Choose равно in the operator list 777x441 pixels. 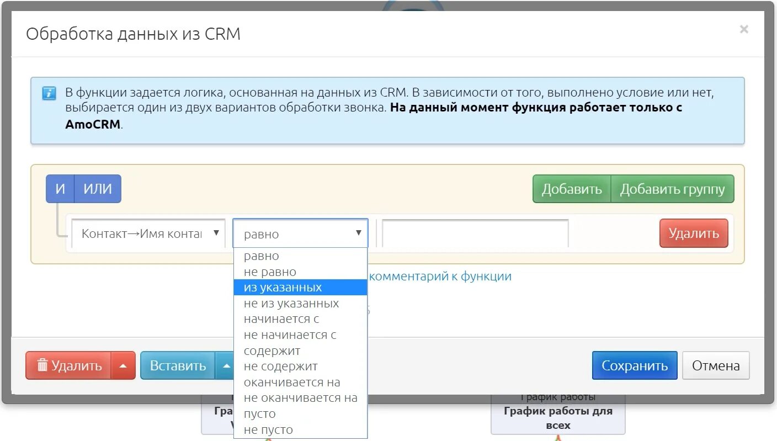click(300, 256)
